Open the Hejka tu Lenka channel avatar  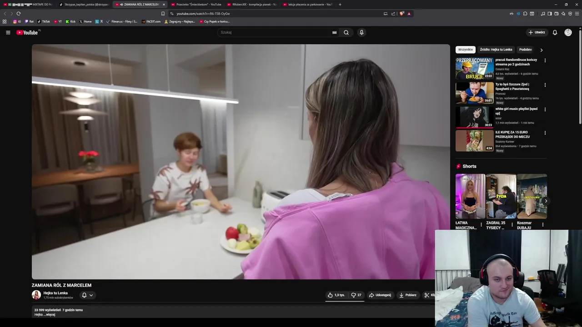pos(36,295)
